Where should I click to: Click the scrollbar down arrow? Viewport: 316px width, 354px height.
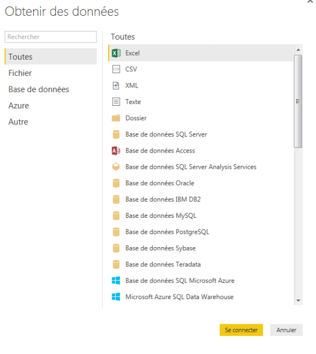coord(298,300)
